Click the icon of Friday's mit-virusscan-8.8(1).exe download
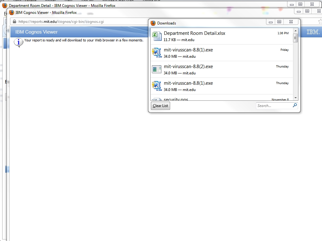Image resolution: width=322 pixels, height=241 pixels. 157,53
